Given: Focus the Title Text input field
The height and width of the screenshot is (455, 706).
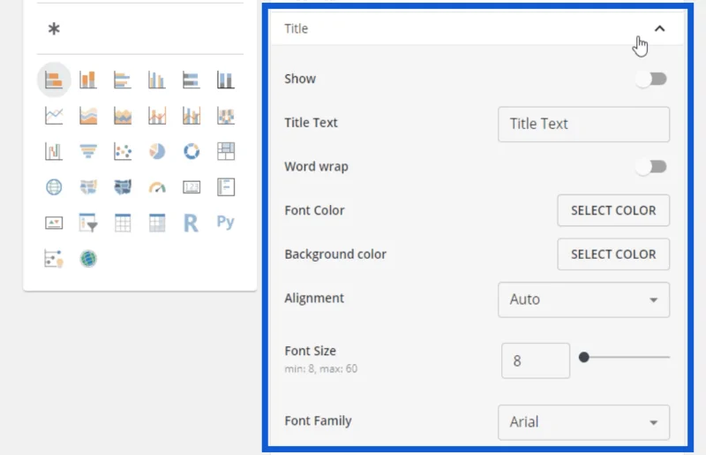Looking at the screenshot, I should [x=583, y=125].
